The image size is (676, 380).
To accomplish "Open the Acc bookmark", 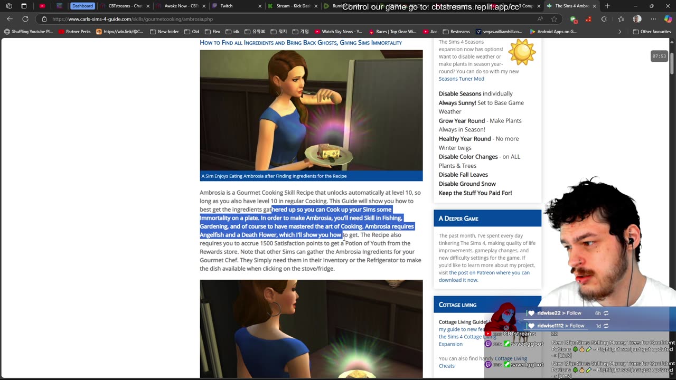I will pos(429,32).
